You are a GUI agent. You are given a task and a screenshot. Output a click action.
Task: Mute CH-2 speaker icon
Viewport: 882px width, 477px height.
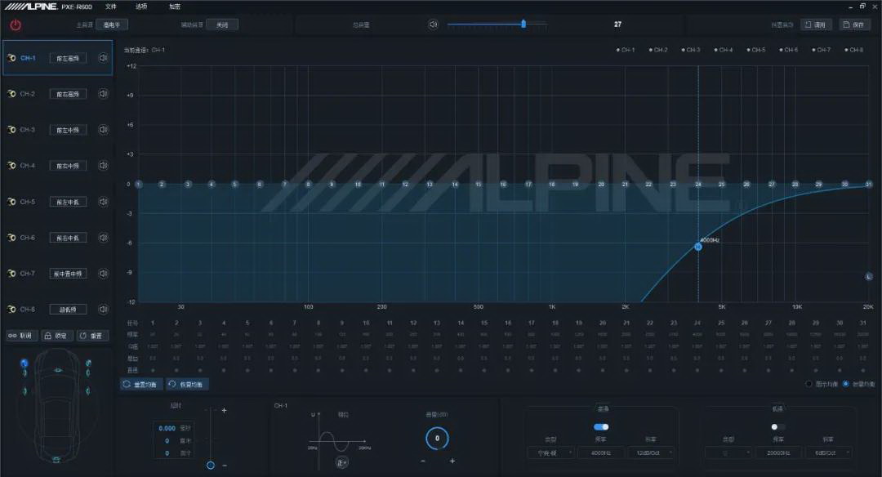point(104,94)
